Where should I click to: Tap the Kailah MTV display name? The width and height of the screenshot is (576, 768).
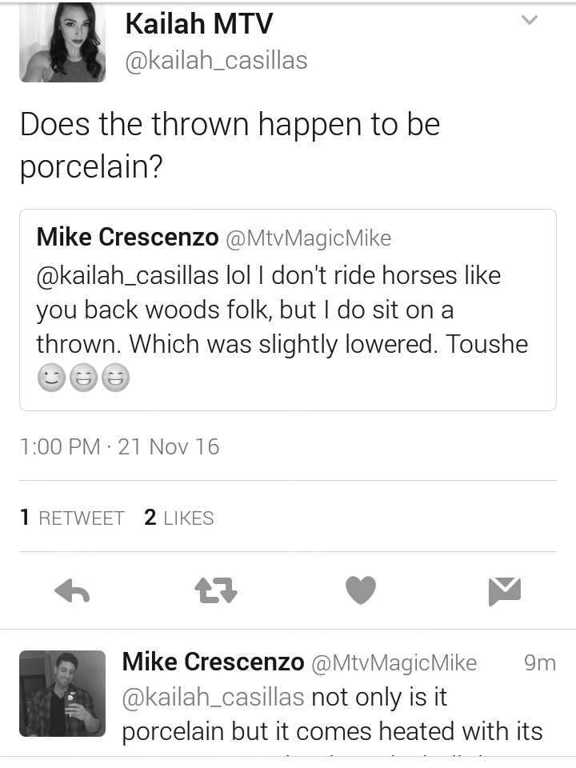(199, 23)
